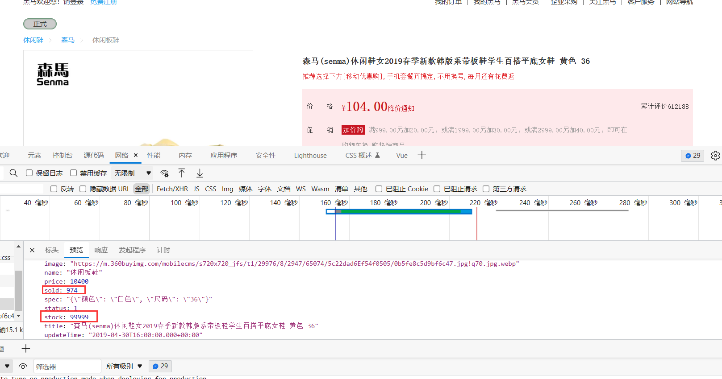Click the 降价通知 price alert link
Image resolution: width=722 pixels, height=379 pixels.
click(x=401, y=108)
